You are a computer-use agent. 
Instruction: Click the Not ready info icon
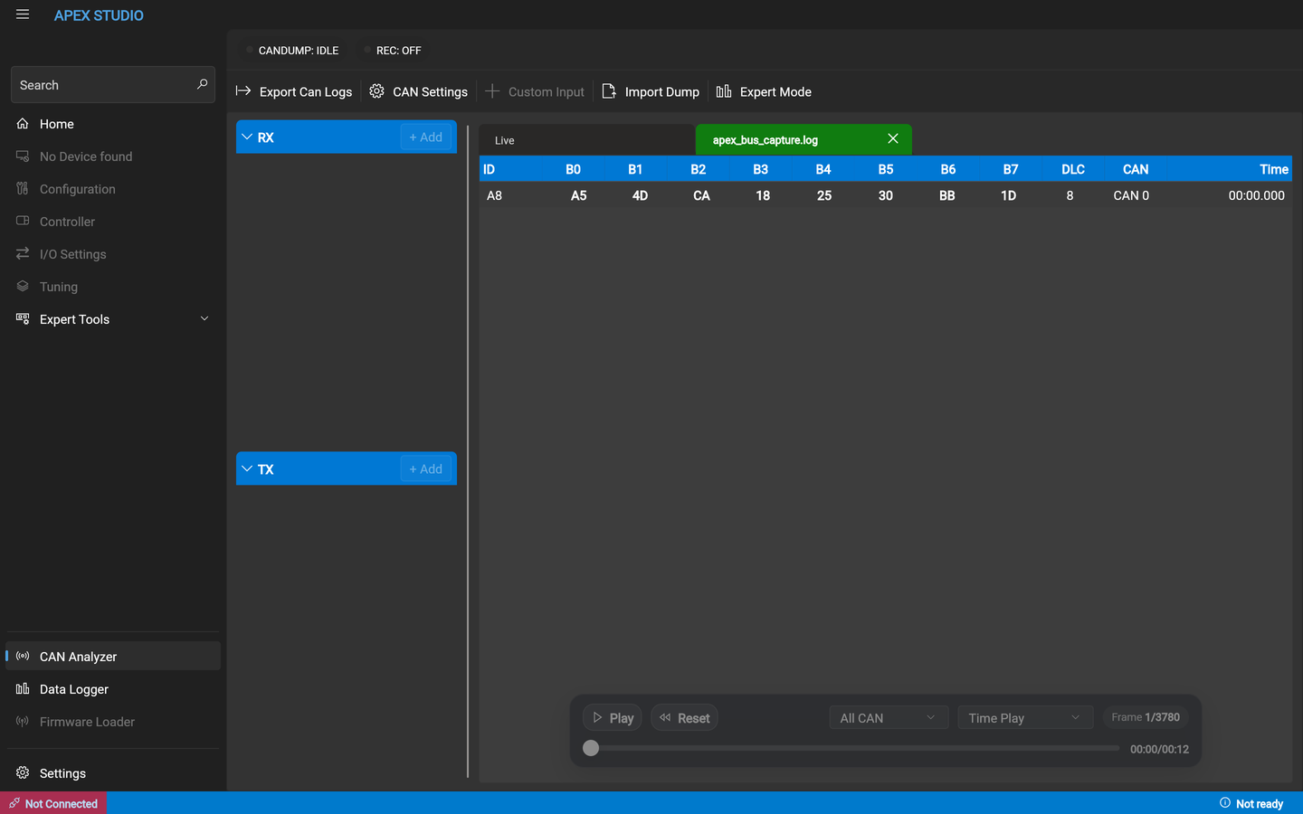point(1225,803)
